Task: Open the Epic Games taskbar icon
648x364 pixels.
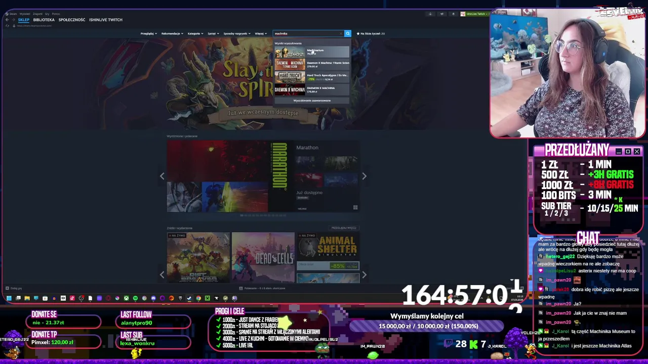Action: pos(180,298)
